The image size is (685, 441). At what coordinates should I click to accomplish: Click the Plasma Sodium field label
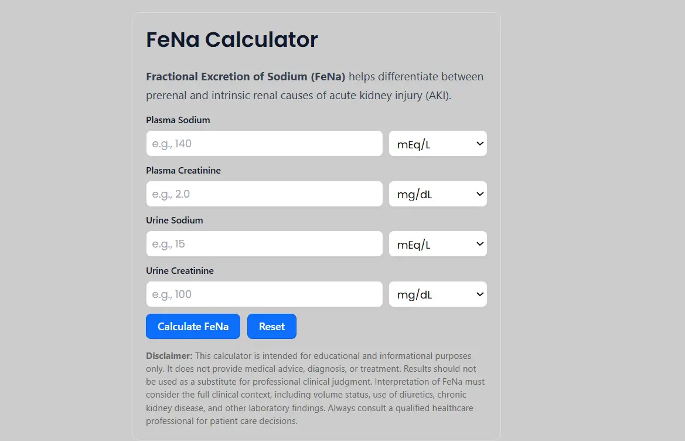(178, 120)
